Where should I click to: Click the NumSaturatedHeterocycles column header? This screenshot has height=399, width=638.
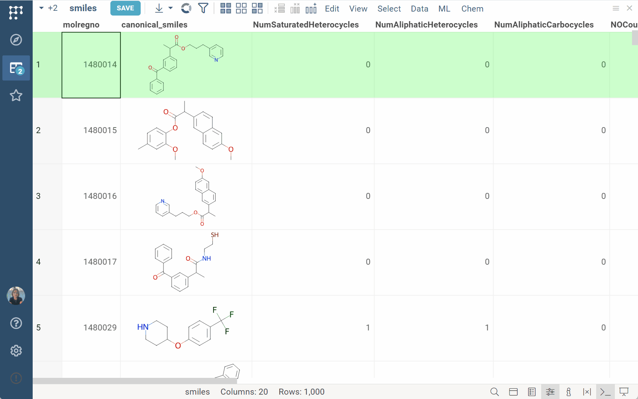point(306,25)
